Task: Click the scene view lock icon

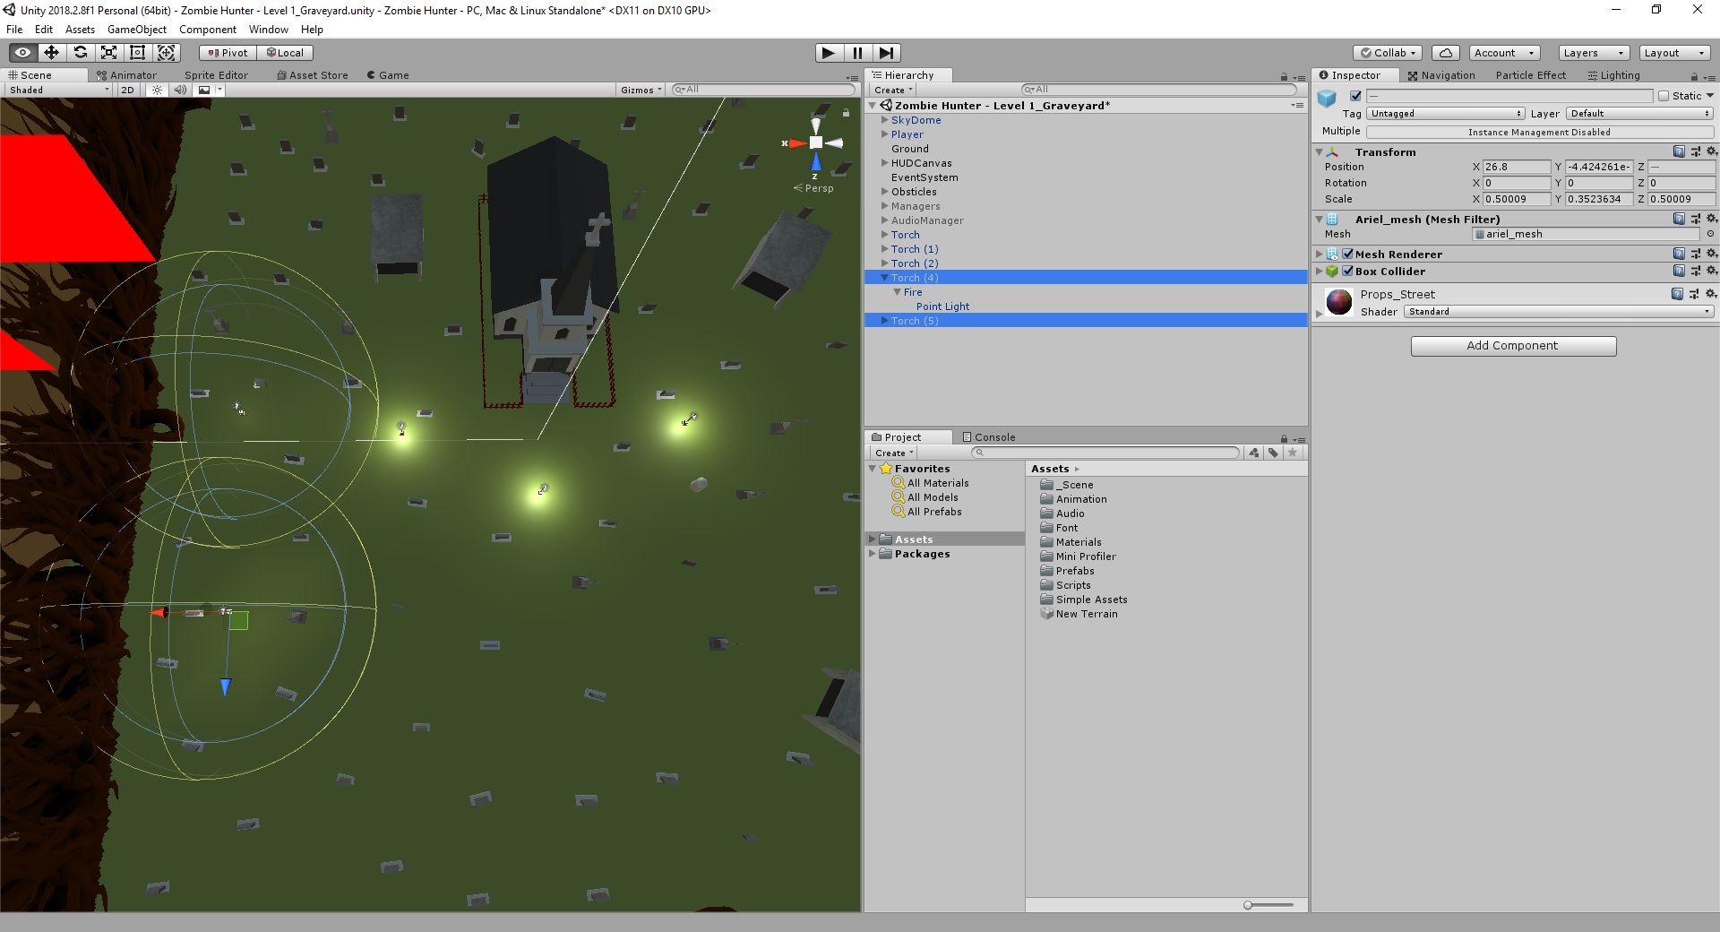Action: click(846, 113)
